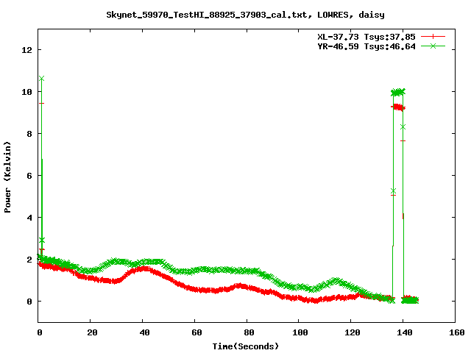Click the green spike peak near 10.6 Kelvin
This screenshot has height=353, width=471.
coord(41,79)
